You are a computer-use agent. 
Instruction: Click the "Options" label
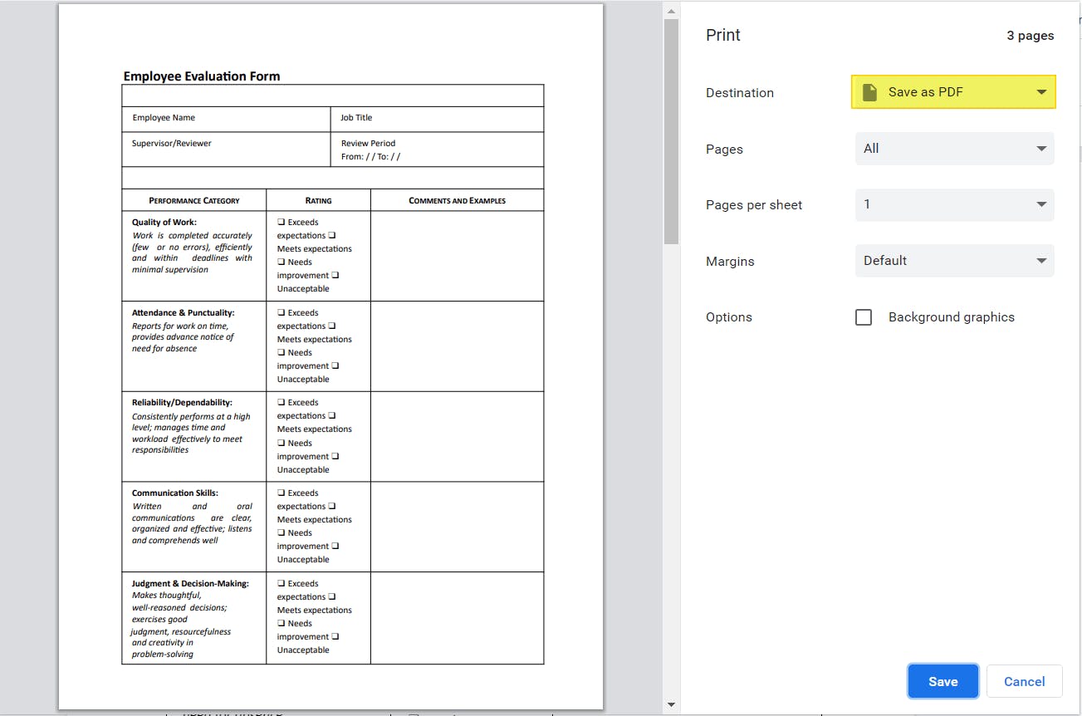click(x=728, y=317)
